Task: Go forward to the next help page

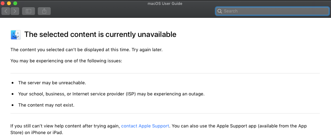Action: pos(15,11)
